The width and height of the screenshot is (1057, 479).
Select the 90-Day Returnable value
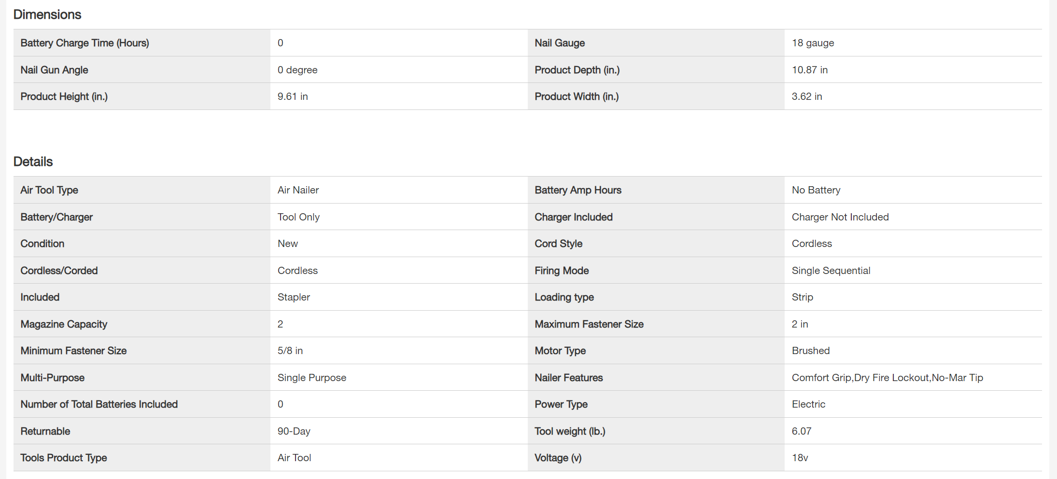click(294, 431)
